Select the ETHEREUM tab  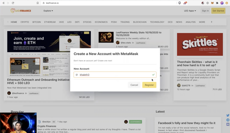point(50,22)
